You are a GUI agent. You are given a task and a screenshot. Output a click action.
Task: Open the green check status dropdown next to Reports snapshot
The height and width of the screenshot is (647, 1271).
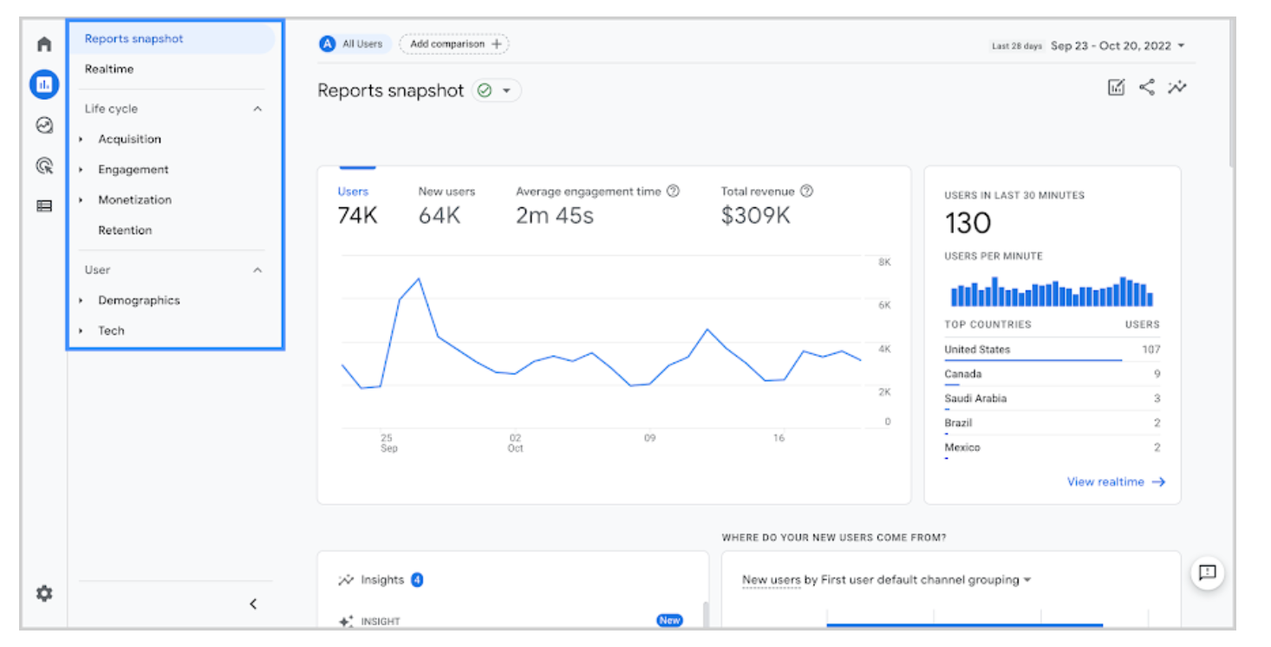point(497,90)
